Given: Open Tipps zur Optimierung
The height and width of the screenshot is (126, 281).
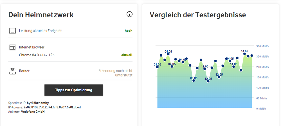Looking at the screenshot, I should click(74, 90).
